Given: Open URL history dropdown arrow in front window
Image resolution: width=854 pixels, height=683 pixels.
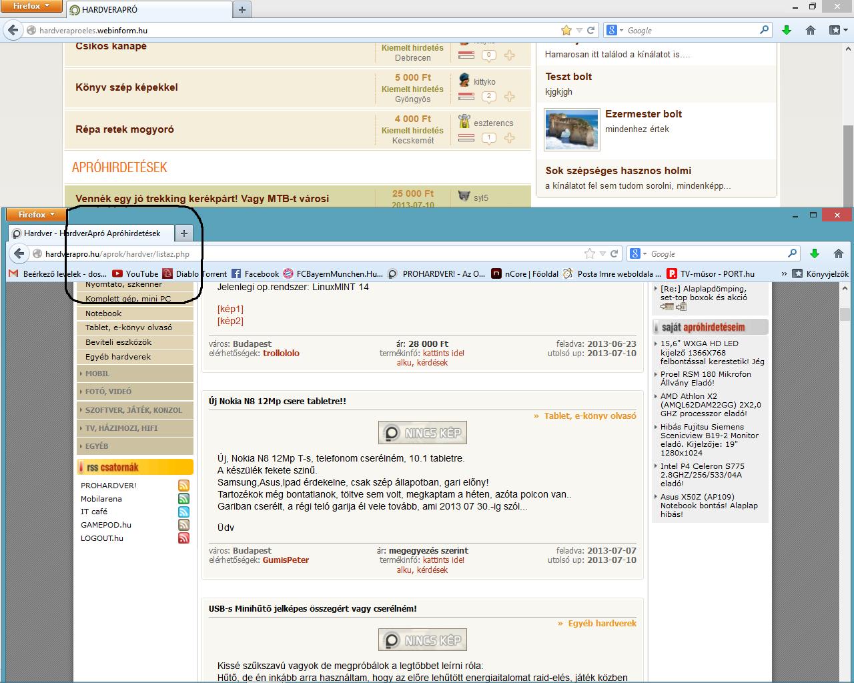Looking at the screenshot, I should click(x=602, y=253).
